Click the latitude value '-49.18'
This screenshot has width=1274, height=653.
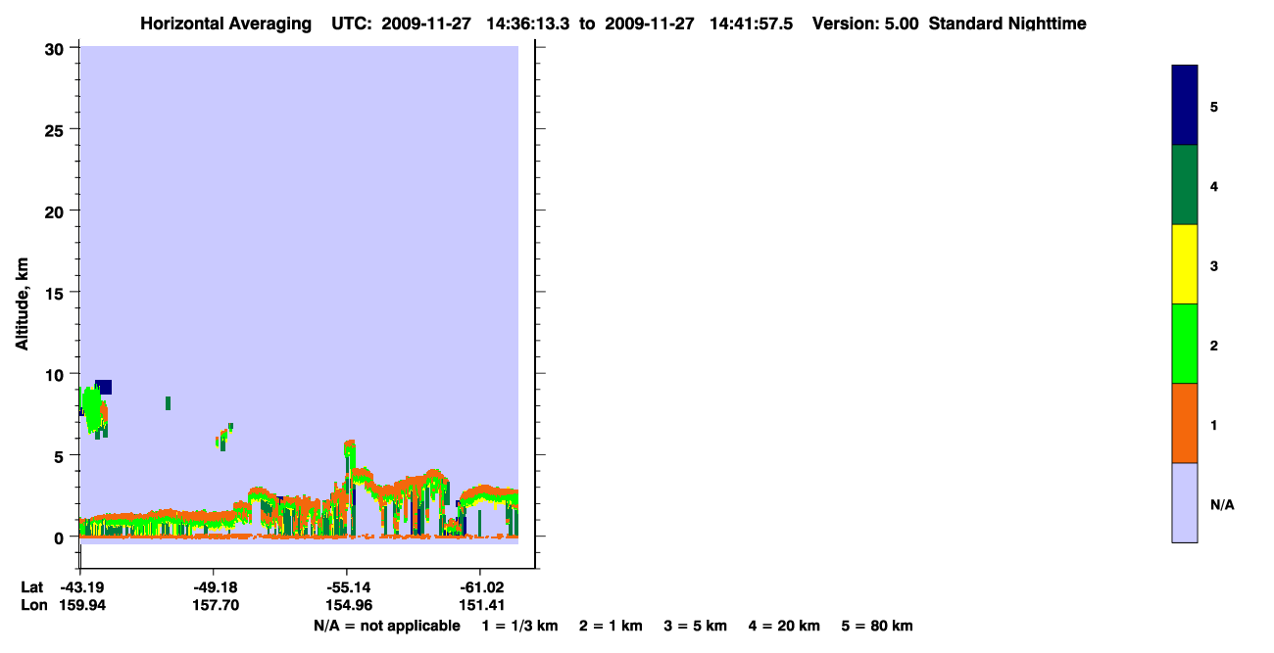click(217, 587)
